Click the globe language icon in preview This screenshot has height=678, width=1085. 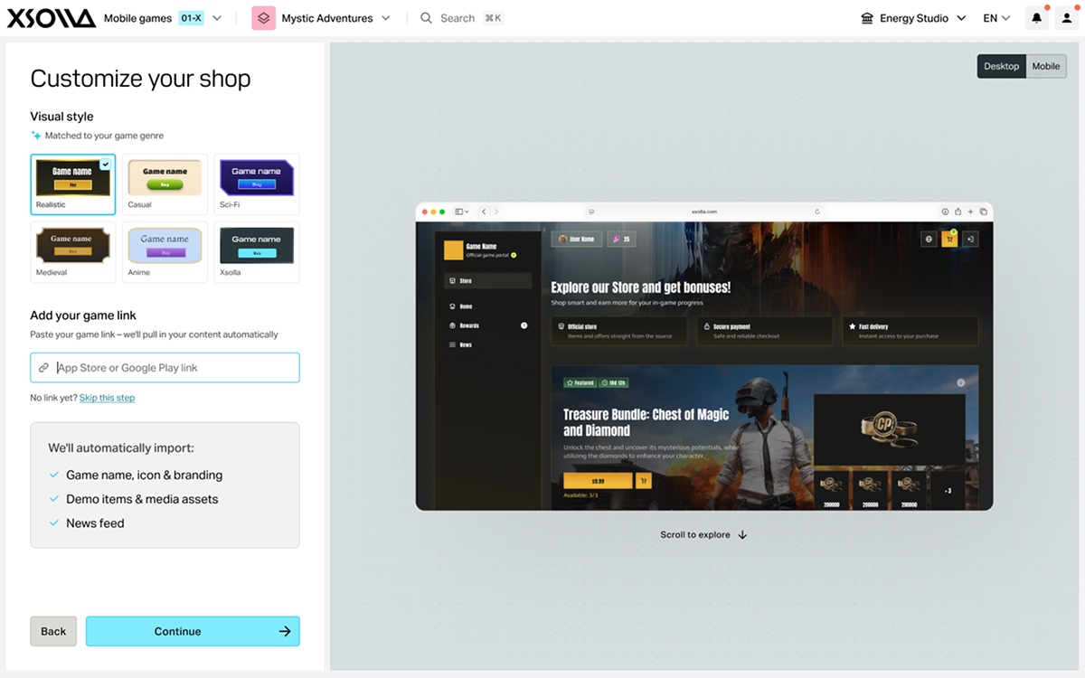[x=929, y=240]
